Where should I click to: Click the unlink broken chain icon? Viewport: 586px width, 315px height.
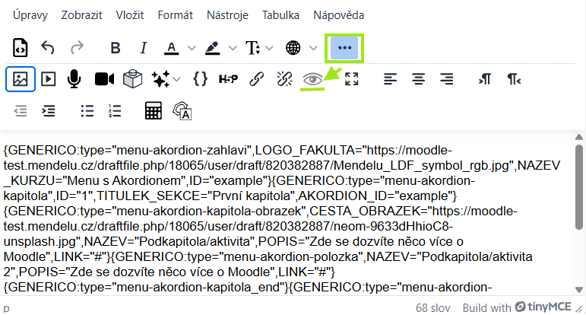[x=284, y=78]
